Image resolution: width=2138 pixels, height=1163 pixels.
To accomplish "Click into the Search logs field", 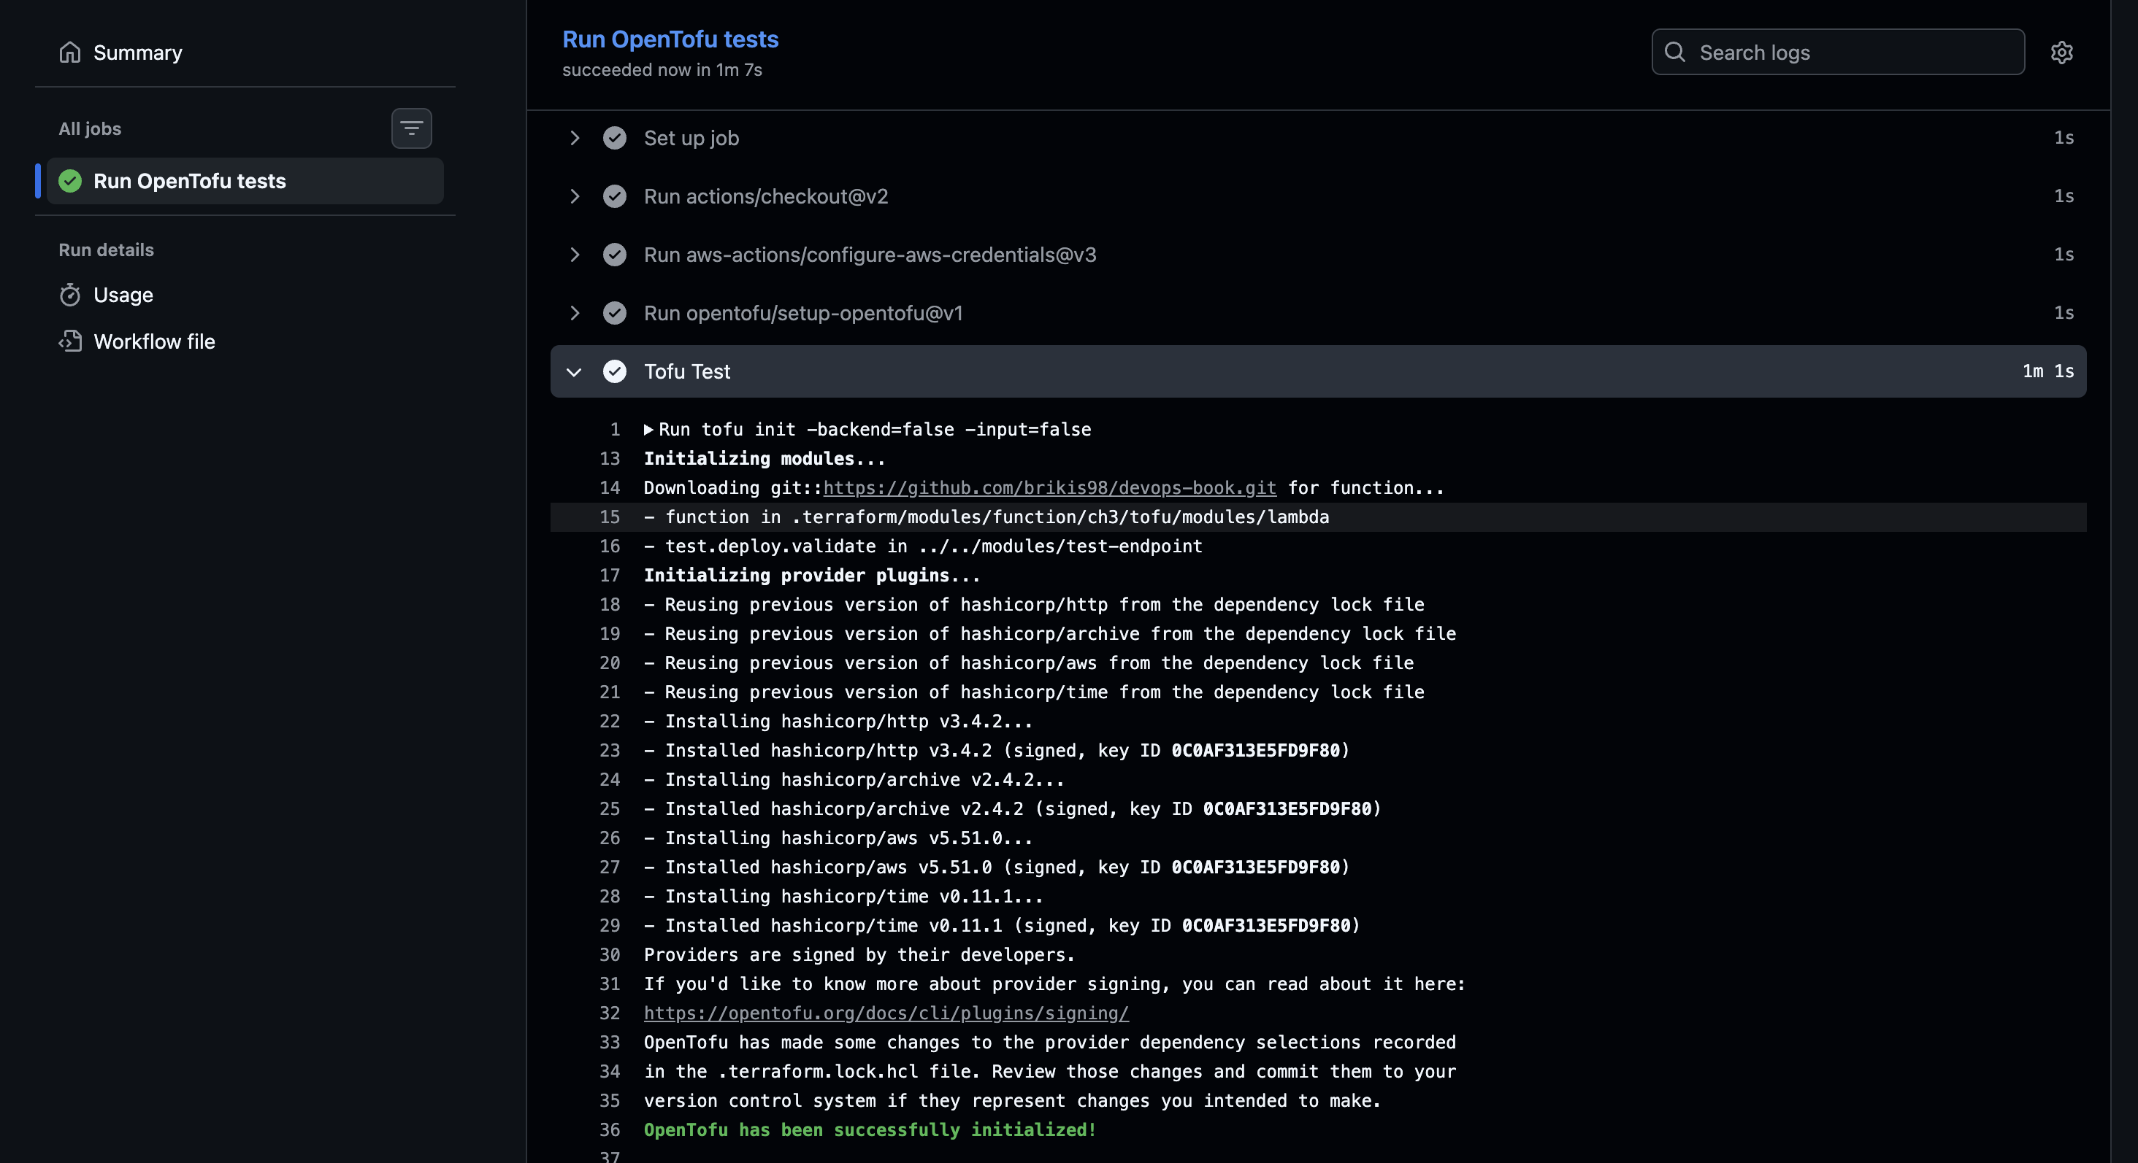I will 1851,53.
